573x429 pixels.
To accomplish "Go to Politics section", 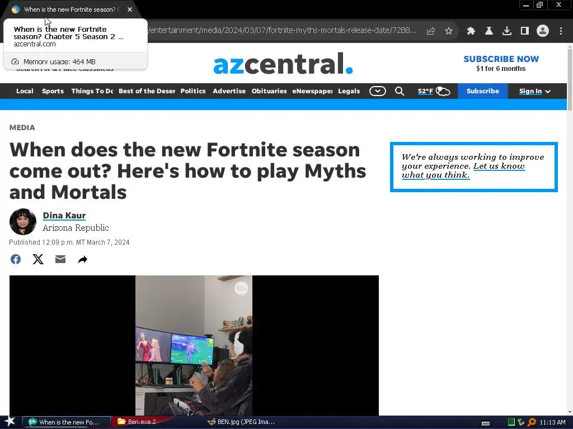I will click(193, 91).
